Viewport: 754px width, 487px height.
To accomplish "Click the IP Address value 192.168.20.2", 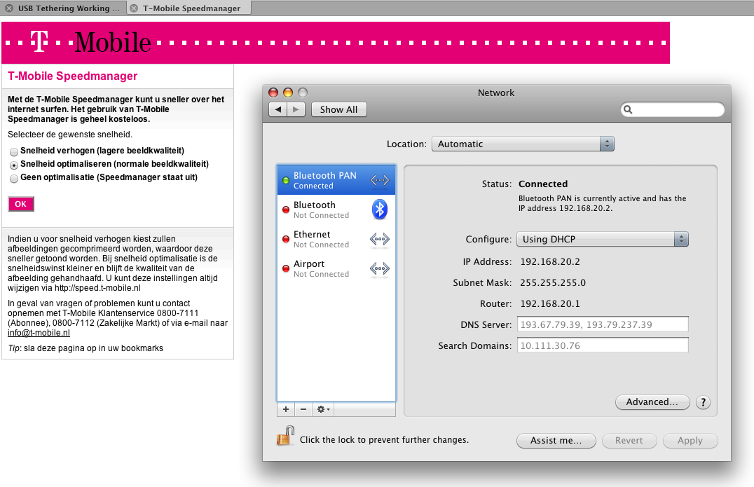I will [x=550, y=262].
